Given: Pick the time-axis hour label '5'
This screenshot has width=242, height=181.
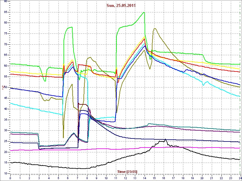Looking at the screenshot, I should pos(58,178).
